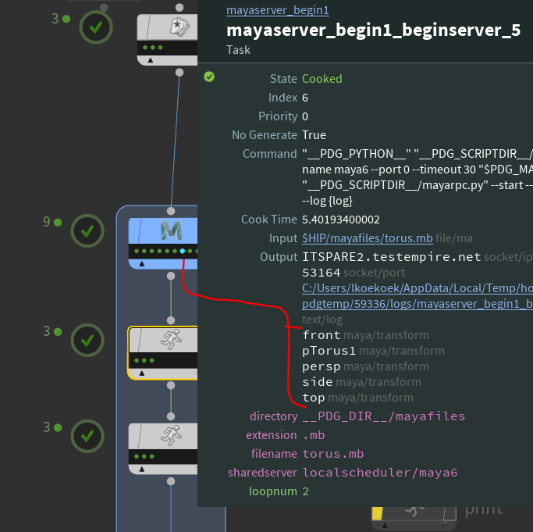The width and height of the screenshot is (533, 532).
Task: Click the output connector below the top node
Action: coord(179,72)
